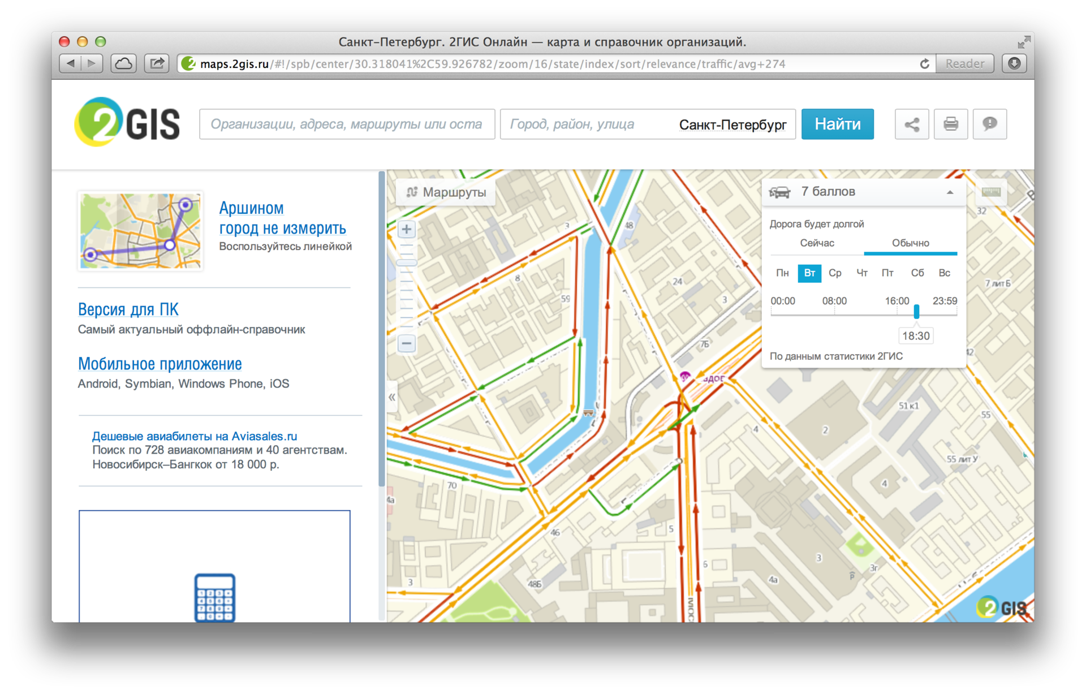Open iCloud tabs in Safari
Viewport: 1086px width, 694px height.
[x=123, y=63]
